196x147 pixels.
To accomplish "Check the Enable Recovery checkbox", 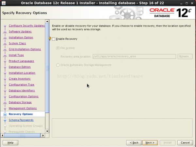I will pos(54,39).
